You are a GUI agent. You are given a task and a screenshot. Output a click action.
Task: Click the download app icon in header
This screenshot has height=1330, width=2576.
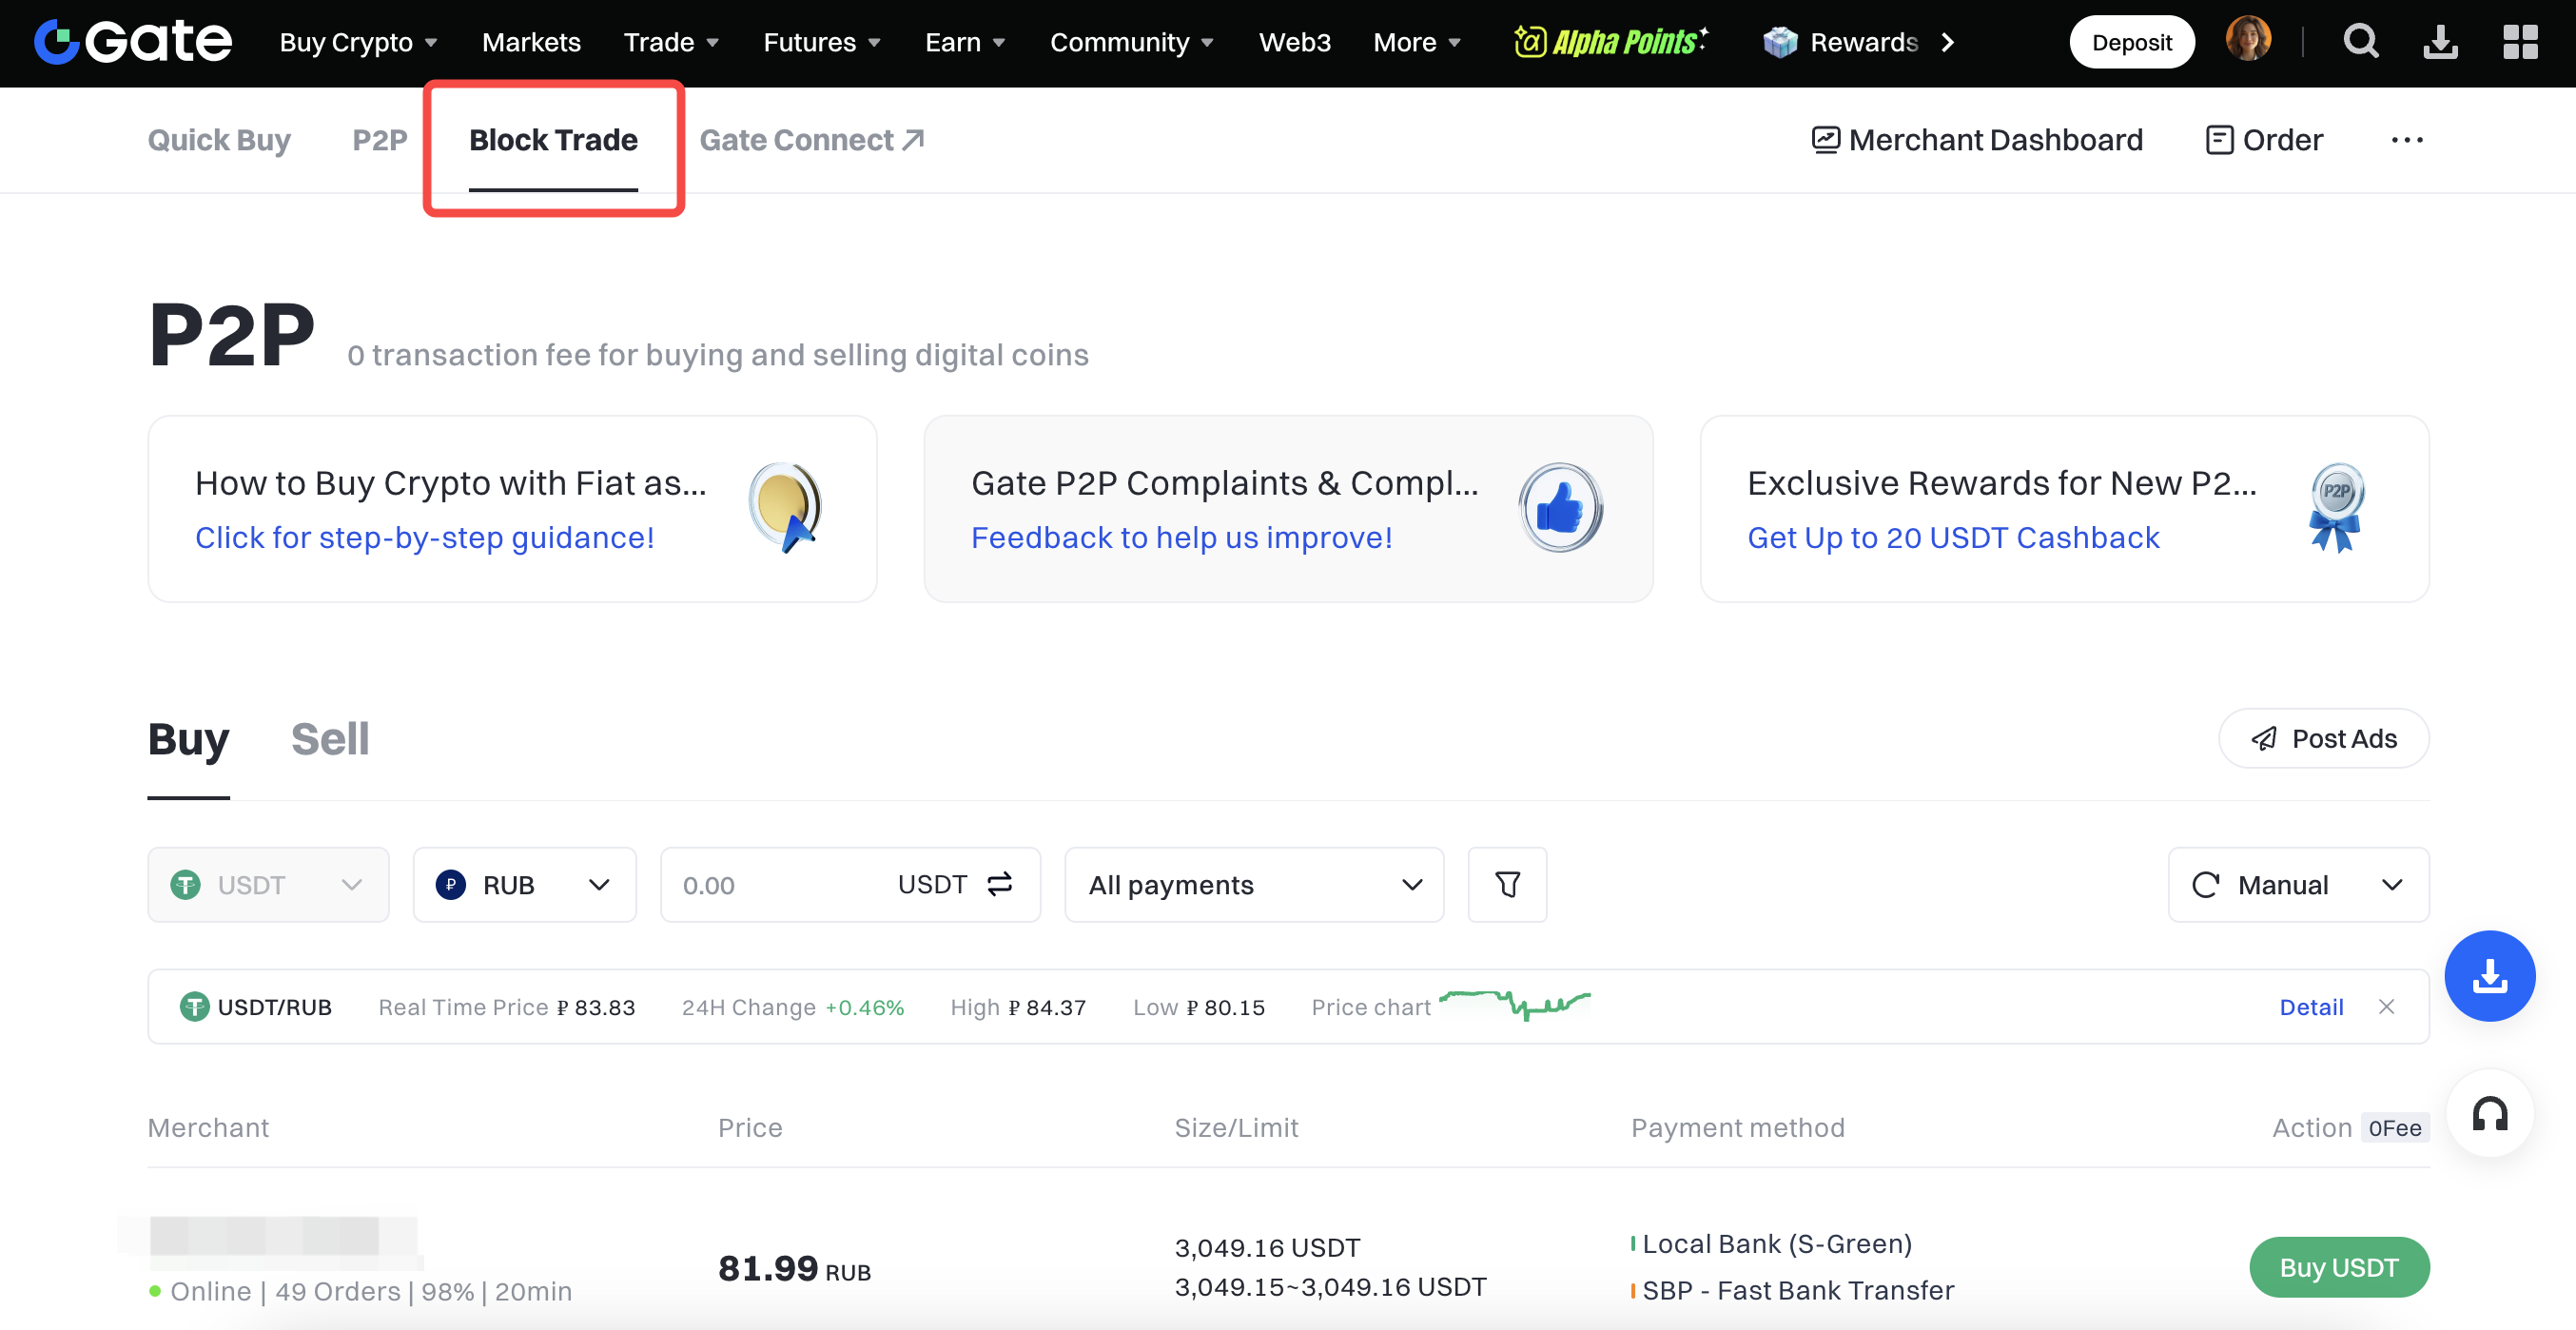click(2440, 42)
